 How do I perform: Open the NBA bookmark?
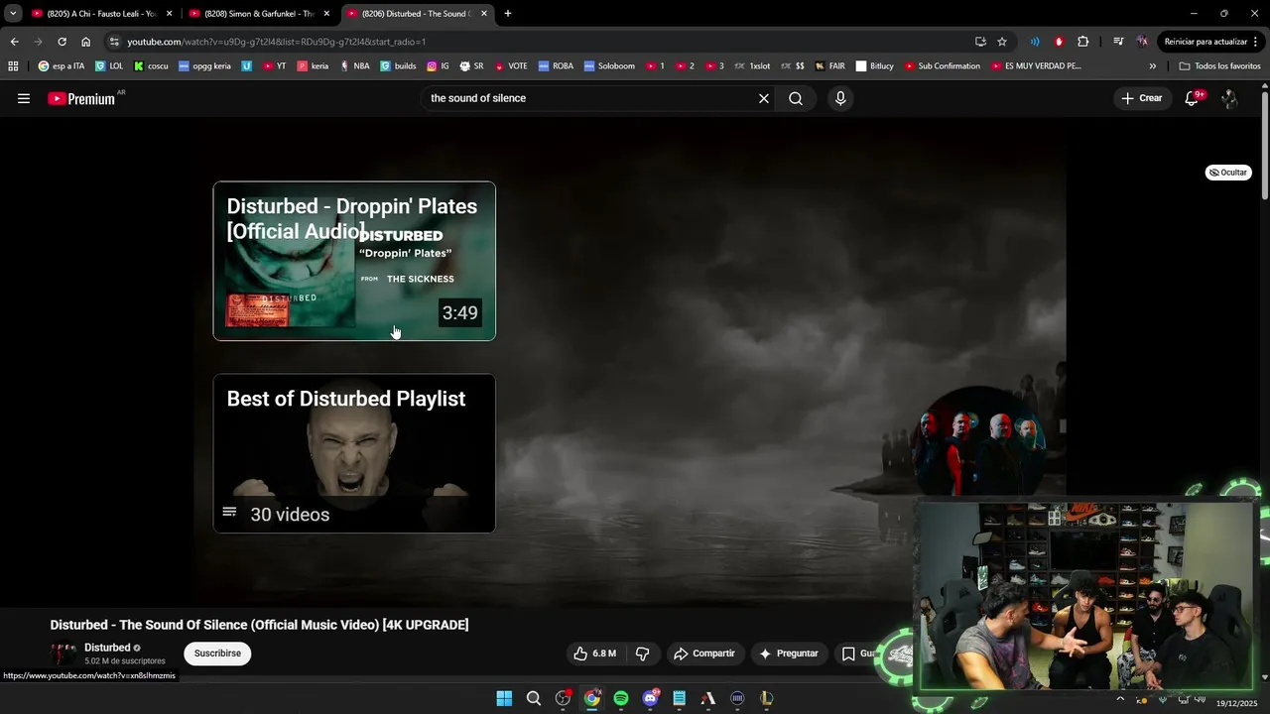tap(354, 66)
